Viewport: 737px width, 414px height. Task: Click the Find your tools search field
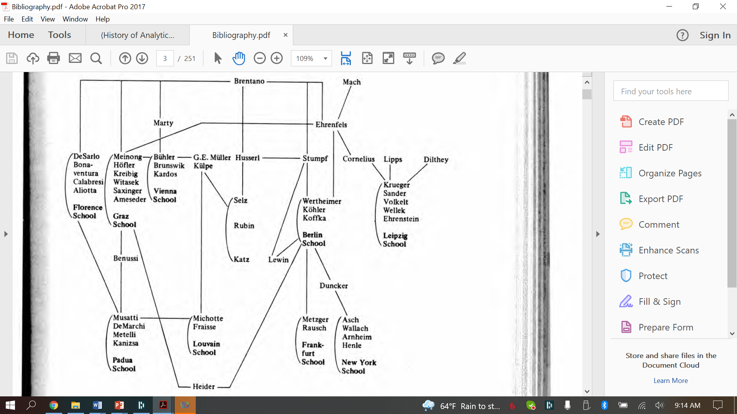coord(671,91)
